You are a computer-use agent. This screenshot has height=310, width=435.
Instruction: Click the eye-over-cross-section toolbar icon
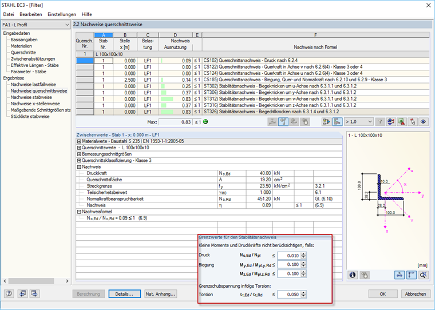click(x=294, y=122)
